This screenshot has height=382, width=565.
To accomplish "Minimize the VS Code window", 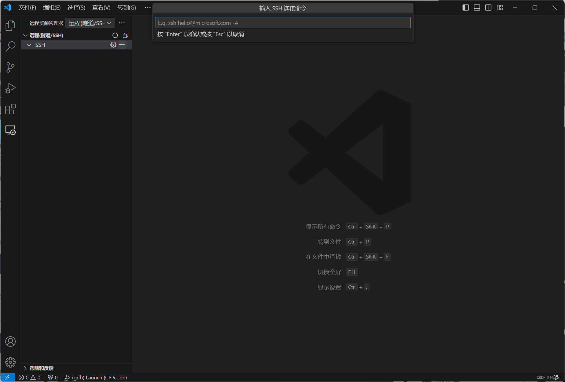I will pos(515,8).
